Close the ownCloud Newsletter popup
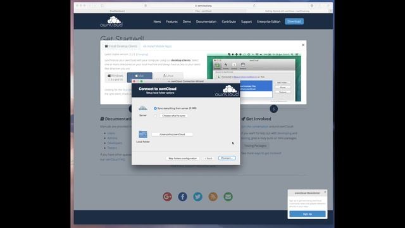 point(325,192)
